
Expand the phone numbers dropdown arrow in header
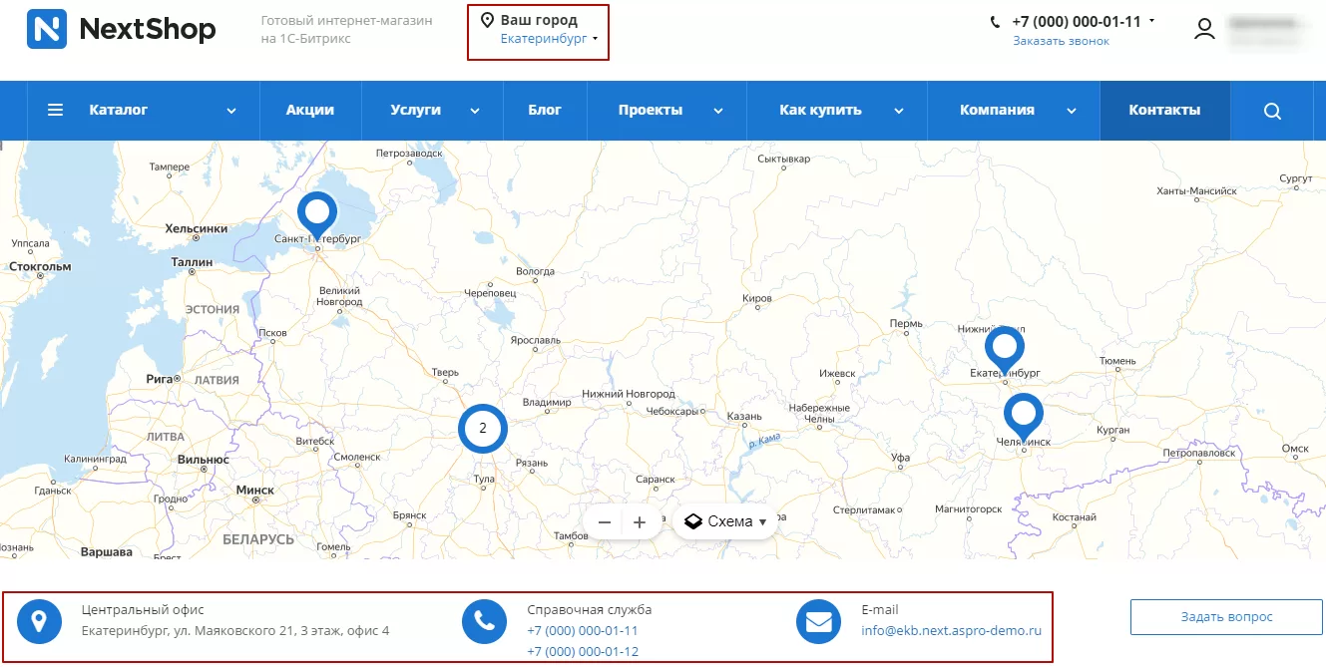tap(1151, 20)
